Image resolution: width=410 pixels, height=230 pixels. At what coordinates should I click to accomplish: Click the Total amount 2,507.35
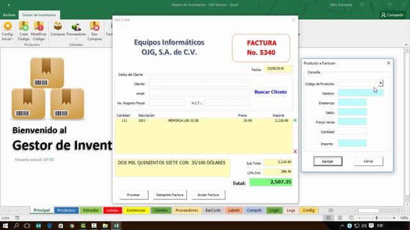(x=271, y=182)
